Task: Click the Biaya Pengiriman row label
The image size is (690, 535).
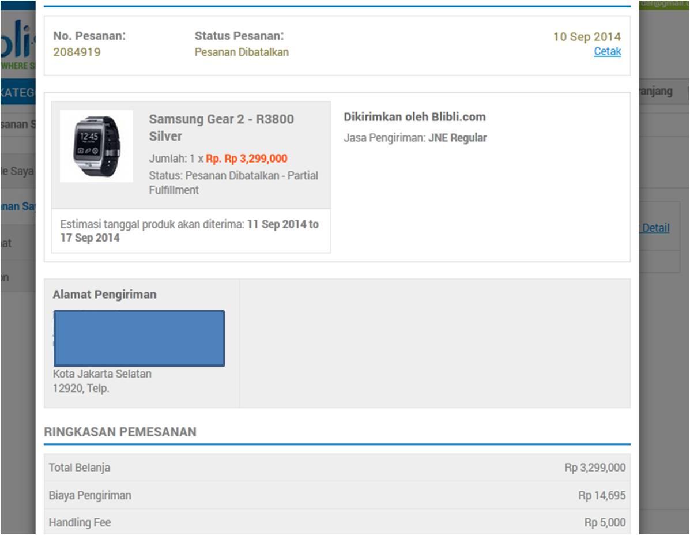Action: [x=90, y=495]
